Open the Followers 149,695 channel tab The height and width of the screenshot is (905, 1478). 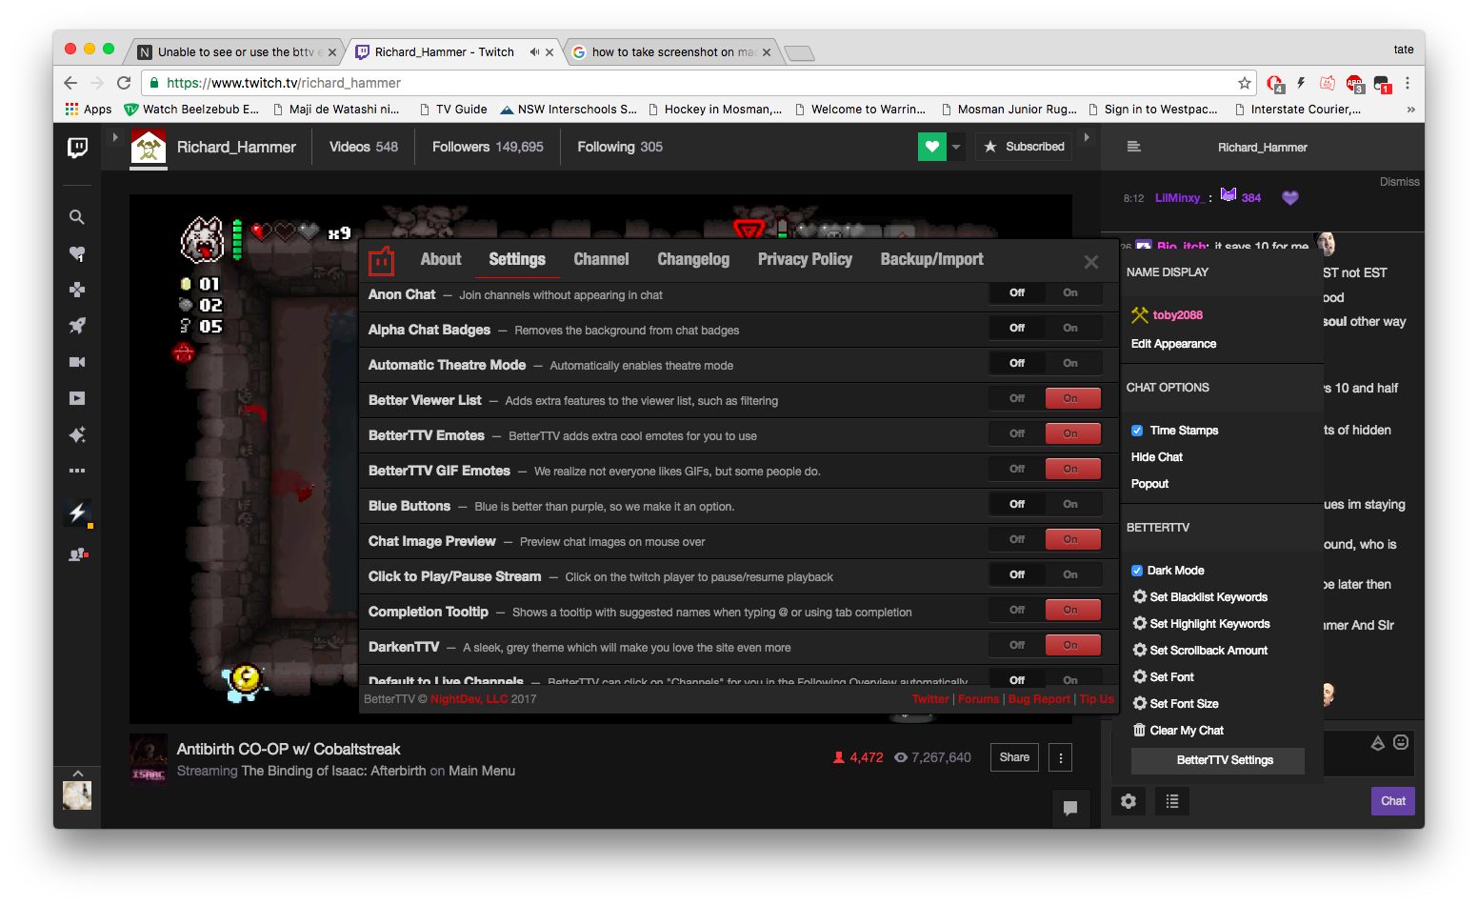(488, 147)
